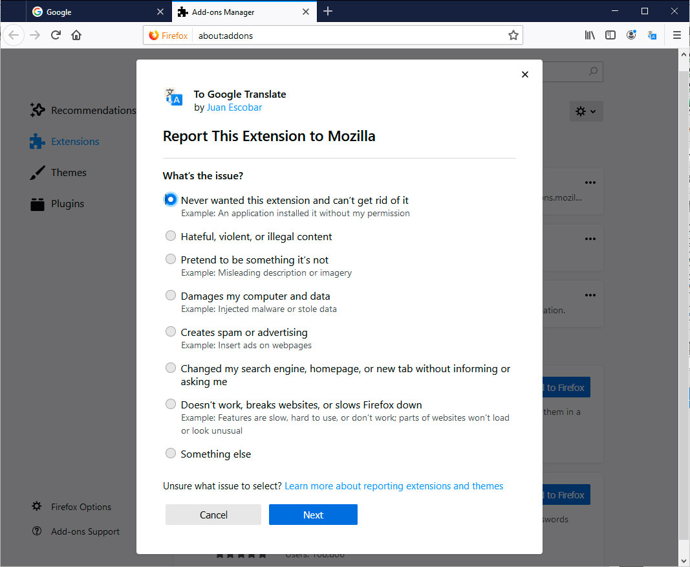Viewport: 690px width, 567px height.
Task: Click the To Google Translate extension toolbar icon
Action: [652, 35]
